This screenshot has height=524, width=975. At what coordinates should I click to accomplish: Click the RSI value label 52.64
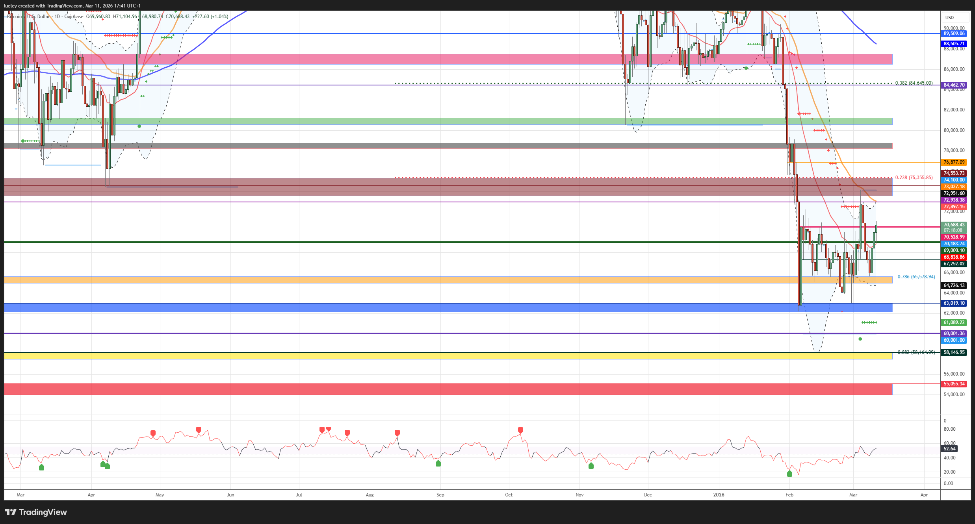pos(949,449)
